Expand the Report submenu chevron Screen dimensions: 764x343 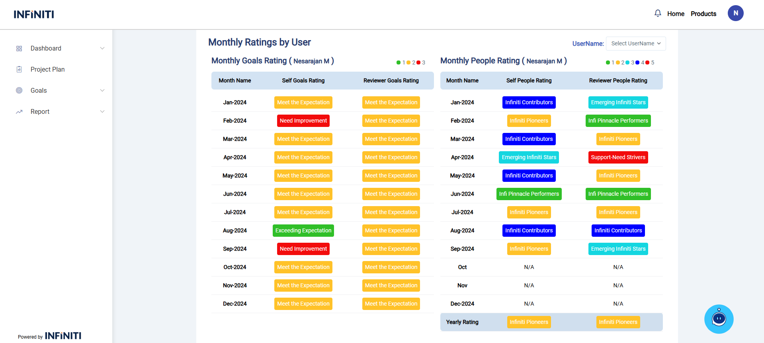click(102, 112)
